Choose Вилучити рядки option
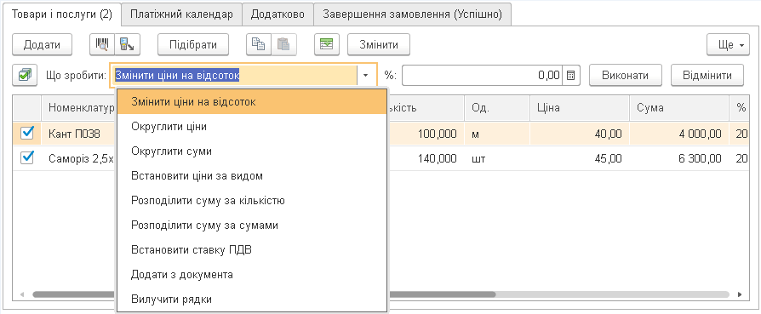 (x=252, y=299)
